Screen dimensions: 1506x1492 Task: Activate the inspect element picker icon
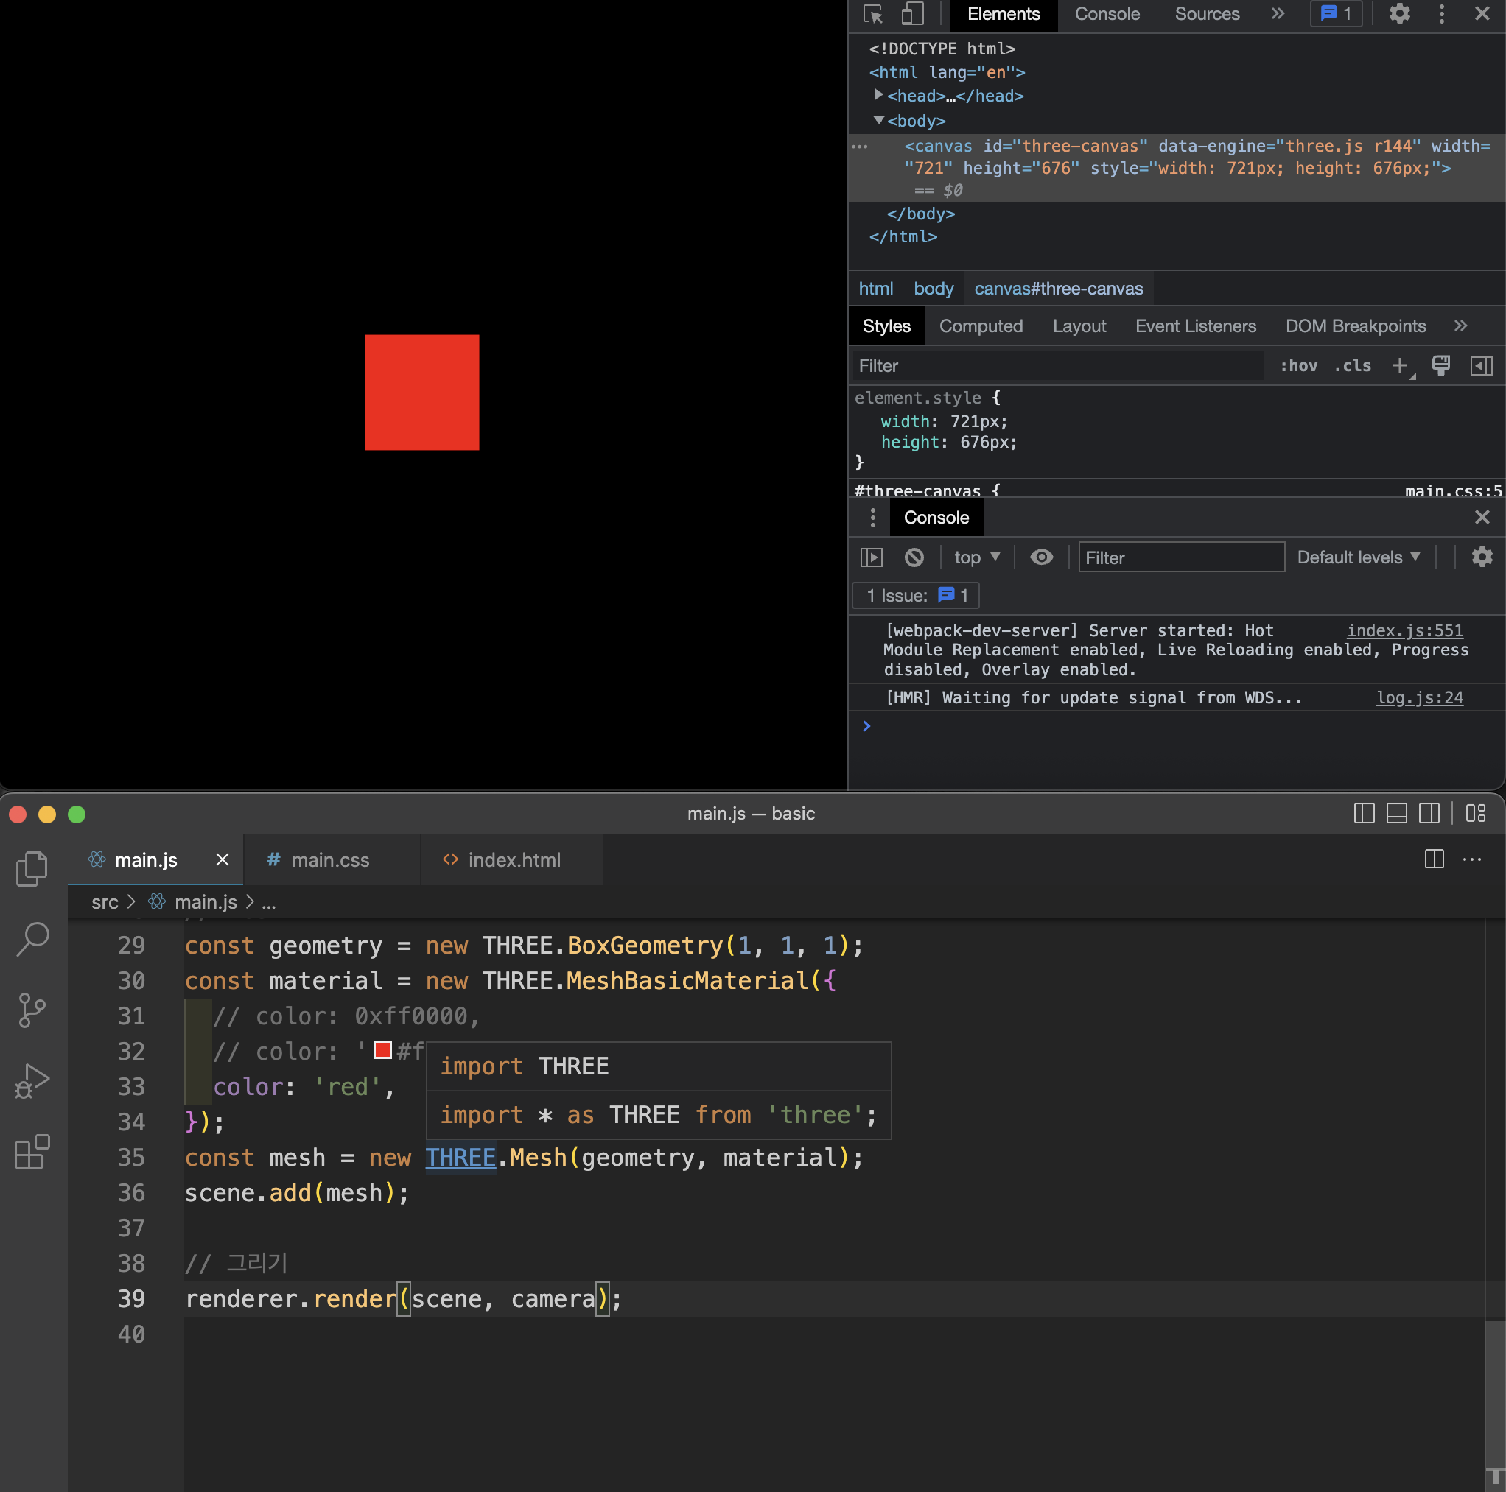[x=873, y=14]
